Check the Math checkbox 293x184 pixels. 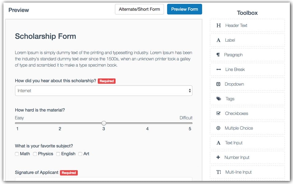[17, 154]
